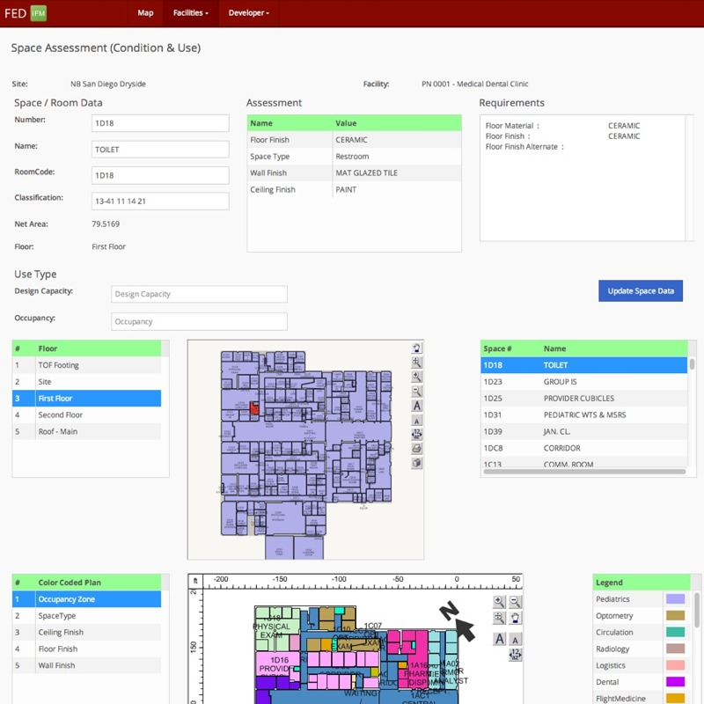Toggle label scaling icon in upper floor plan toolbar
704x704 pixels.
(416, 434)
